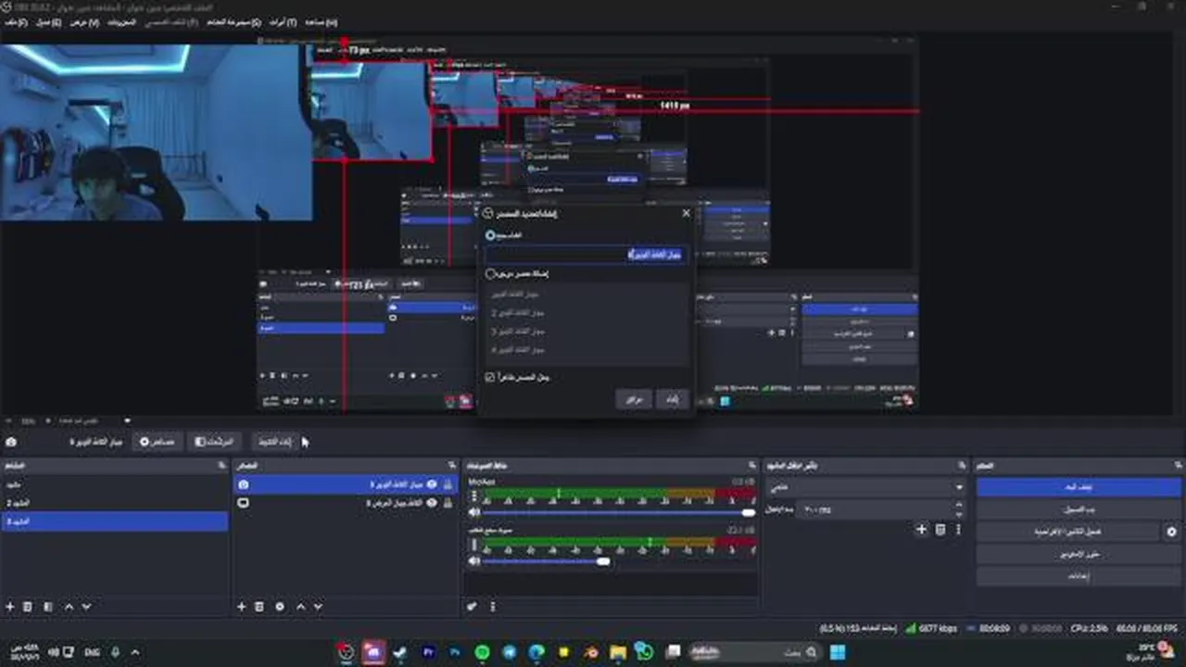Open the عرض (View) menu
The width and height of the screenshot is (1186, 667).
[84, 22]
